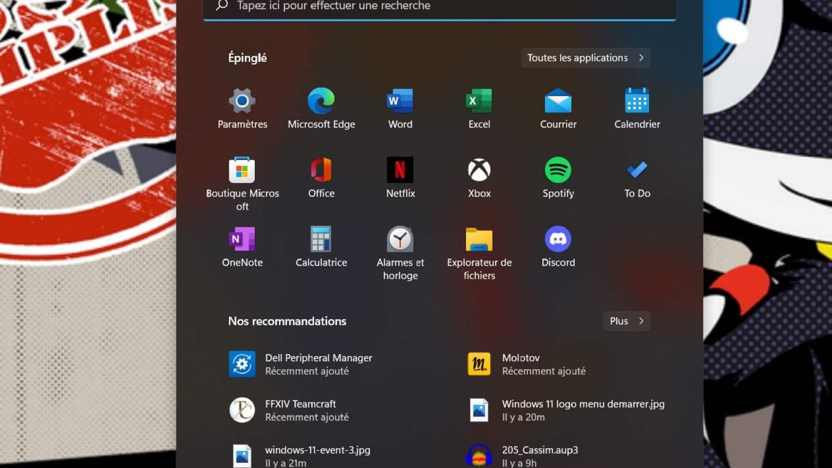This screenshot has width=832, height=468.
Task: Expand Toutes les applications list
Action: pyautogui.click(x=585, y=58)
